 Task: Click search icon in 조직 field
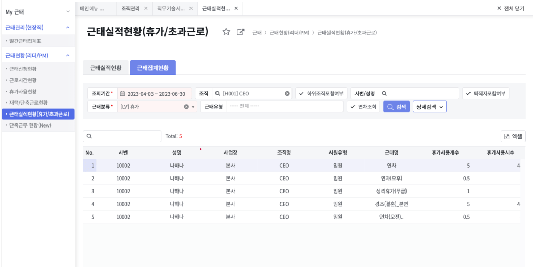click(218, 93)
